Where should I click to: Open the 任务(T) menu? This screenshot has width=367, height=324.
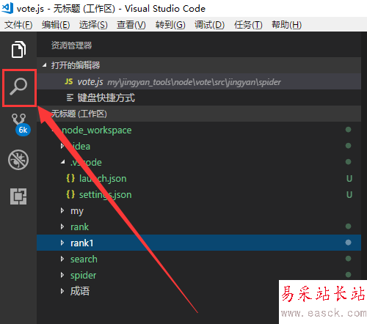point(248,25)
